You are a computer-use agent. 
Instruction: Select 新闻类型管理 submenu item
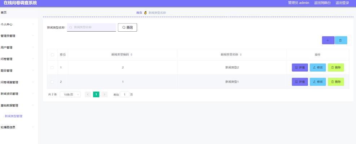(14, 116)
